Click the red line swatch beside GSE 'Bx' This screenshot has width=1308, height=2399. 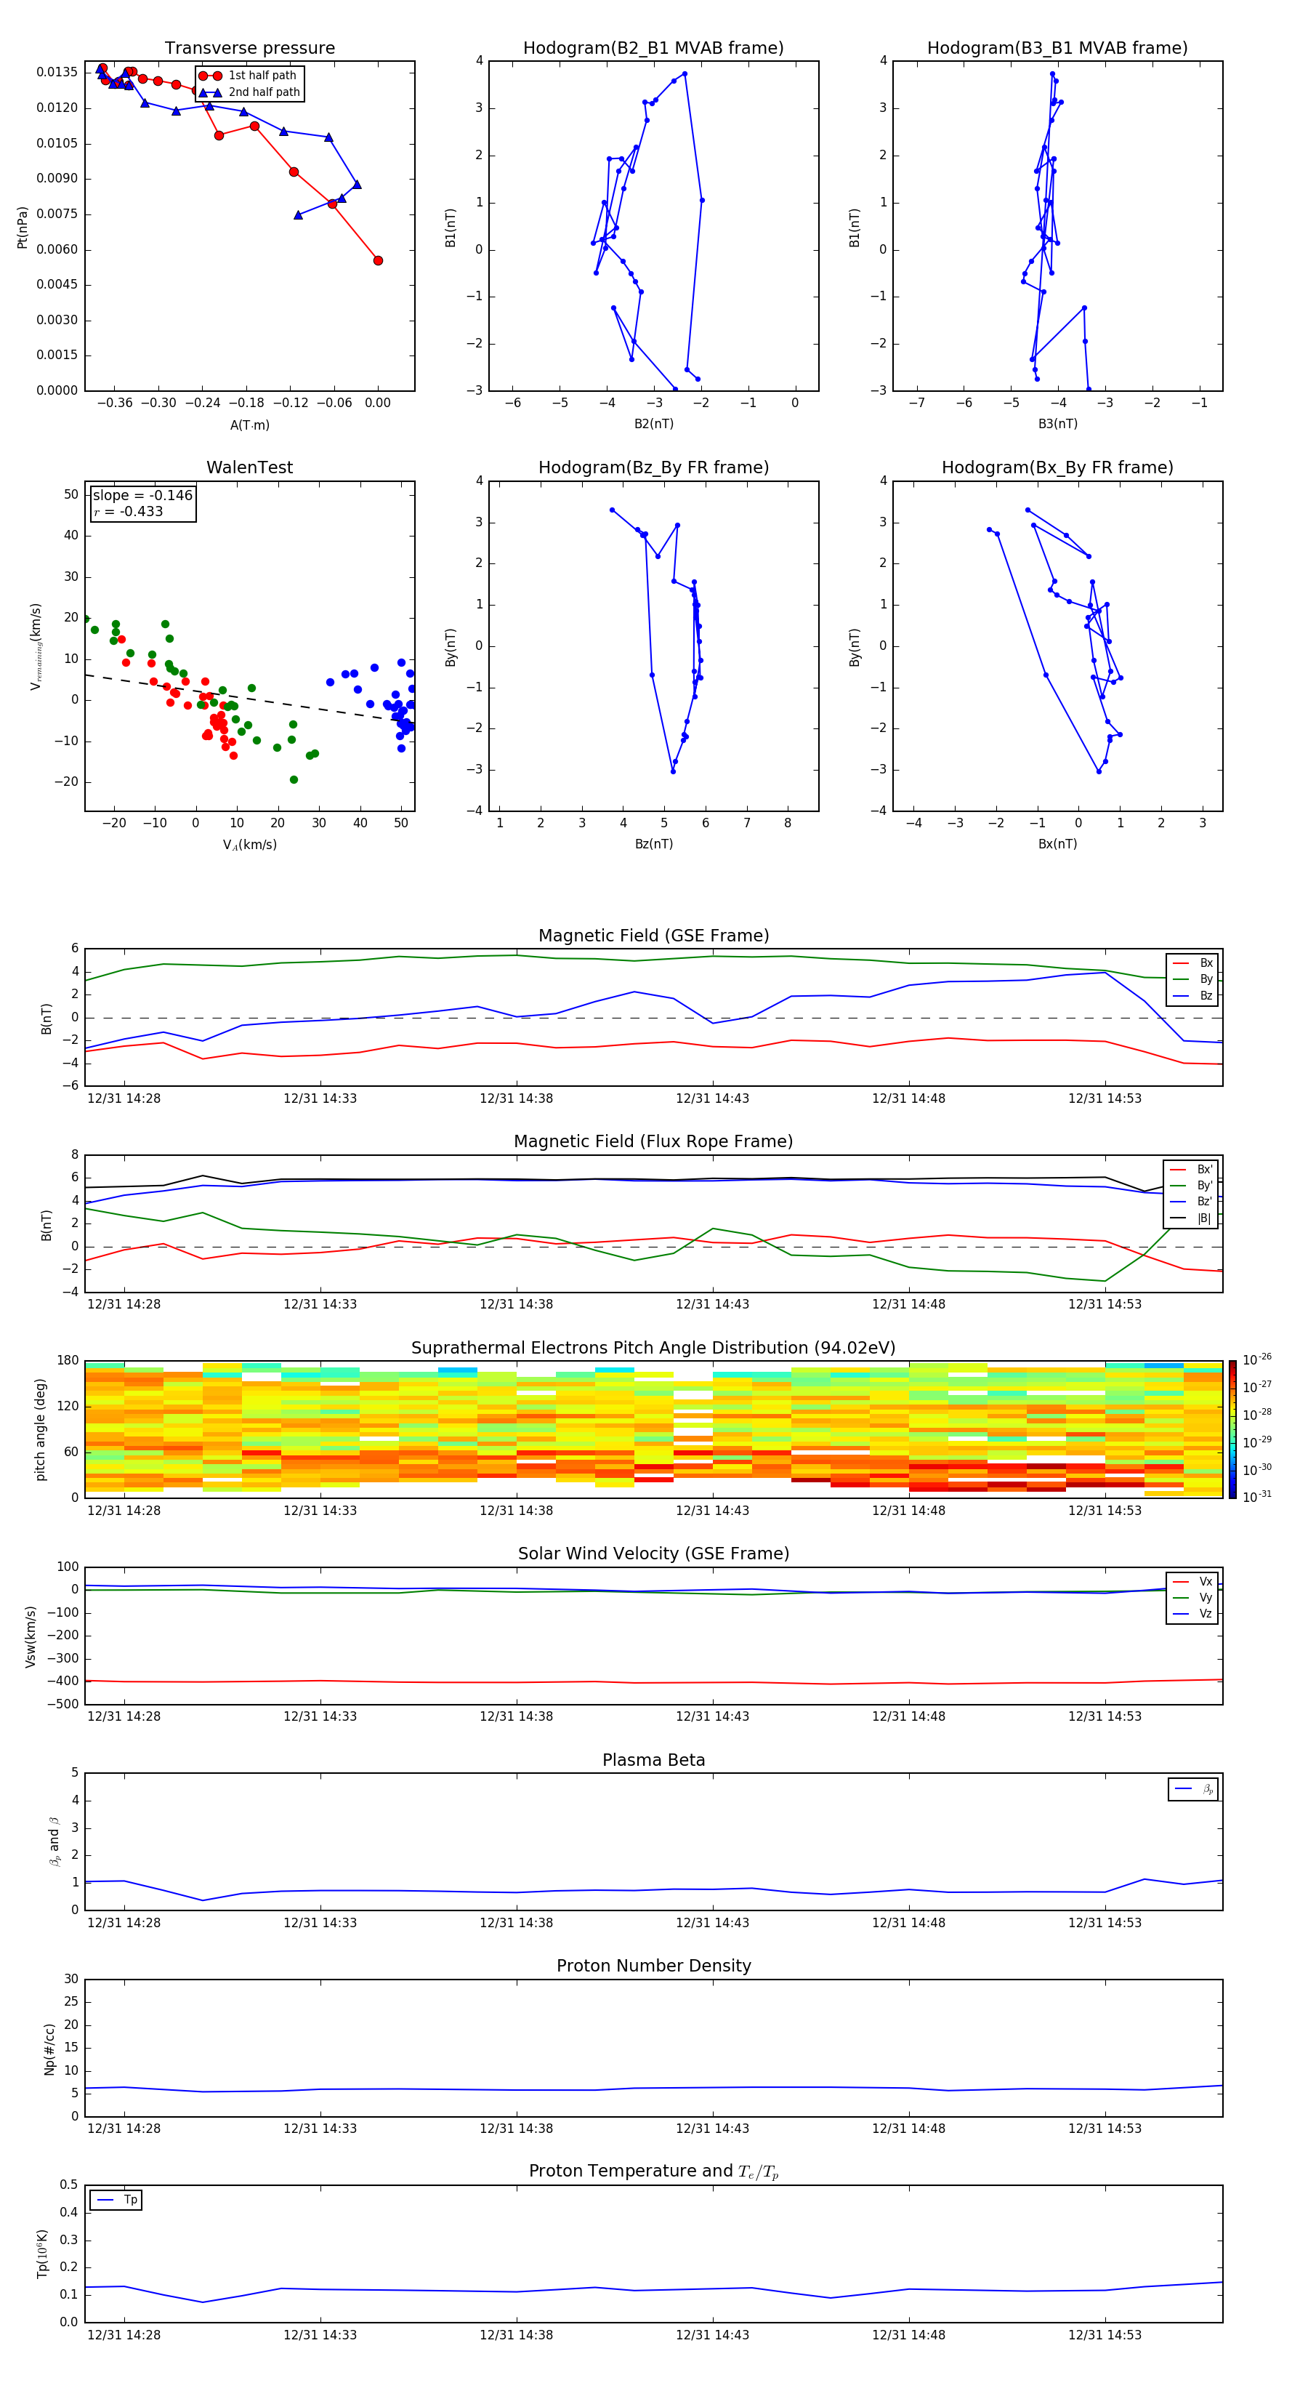1180,963
